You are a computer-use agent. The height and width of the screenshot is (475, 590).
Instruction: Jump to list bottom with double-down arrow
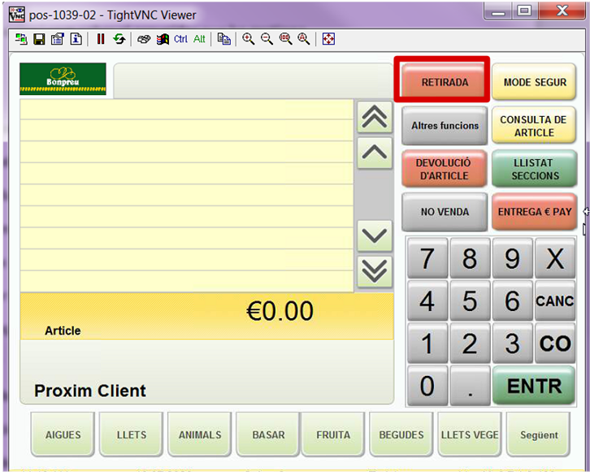pos(374,271)
